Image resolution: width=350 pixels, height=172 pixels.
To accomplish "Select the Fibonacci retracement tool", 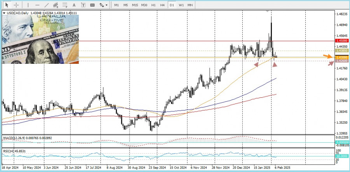I will (x=65, y=5).
